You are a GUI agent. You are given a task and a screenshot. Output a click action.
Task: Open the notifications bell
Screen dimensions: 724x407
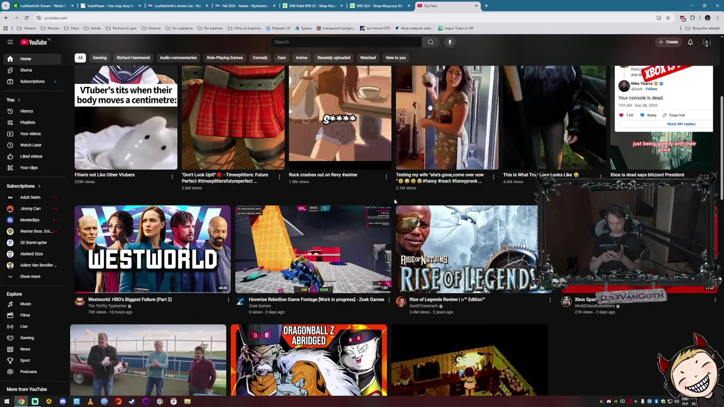pos(690,42)
